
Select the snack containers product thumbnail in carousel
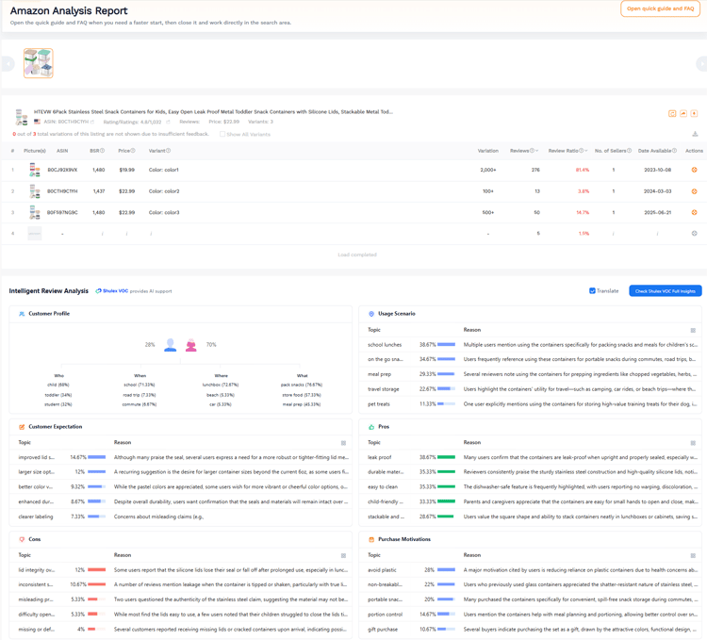39,63
